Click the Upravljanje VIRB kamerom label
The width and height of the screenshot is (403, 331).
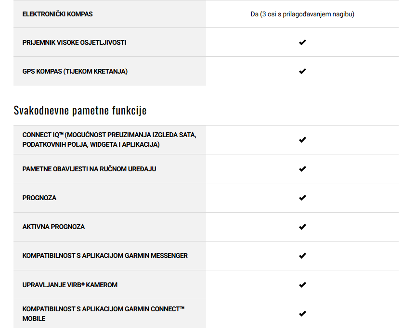pos(70,285)
